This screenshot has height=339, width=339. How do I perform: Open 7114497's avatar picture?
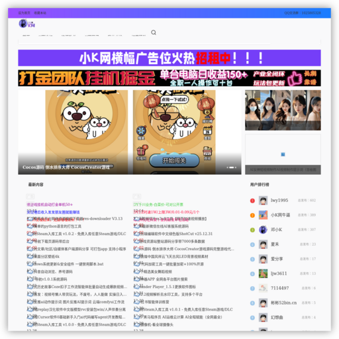point(263,288)
